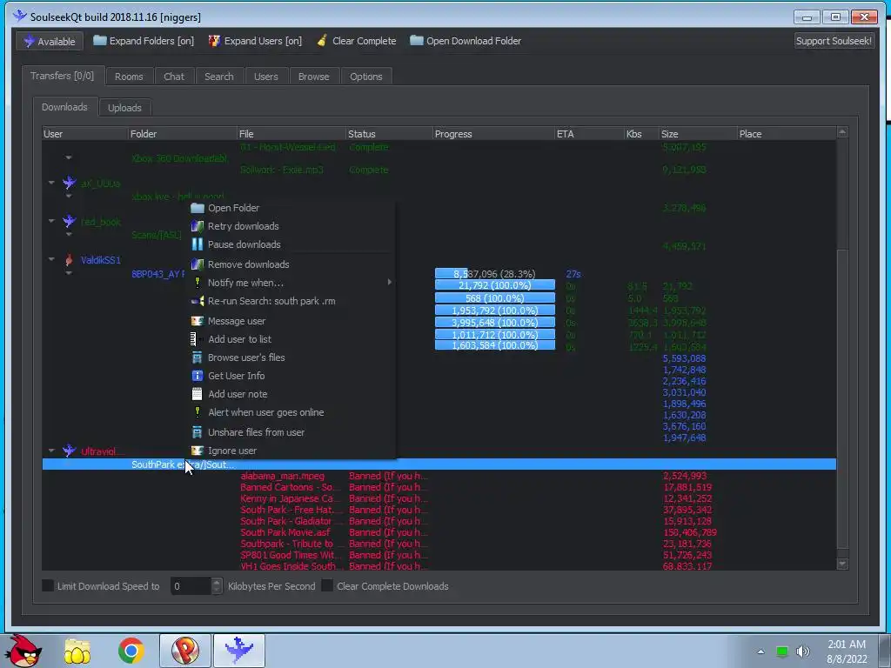891x668 pixels.
Task: Open the Notify me when submenu
Action: coord(291,283)
